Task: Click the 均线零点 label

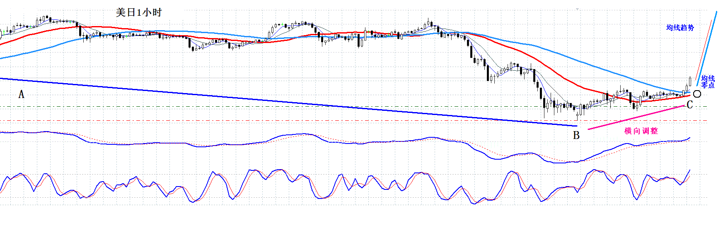Action: [708, 81]
